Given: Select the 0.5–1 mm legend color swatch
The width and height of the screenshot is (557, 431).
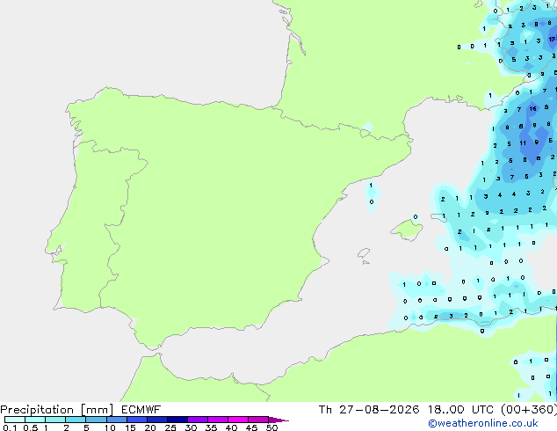Looking at the screenshot, I should click(x=35, y=420).
